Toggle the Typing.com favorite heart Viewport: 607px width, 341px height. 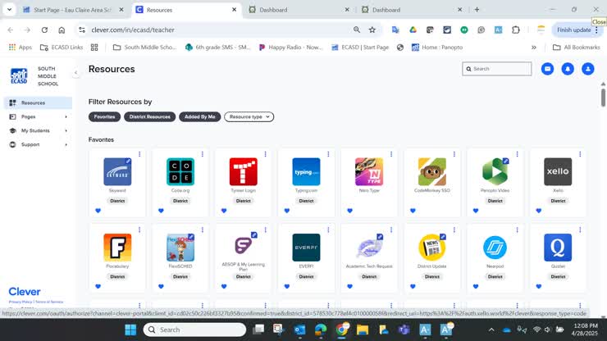(x=287, y=211)
